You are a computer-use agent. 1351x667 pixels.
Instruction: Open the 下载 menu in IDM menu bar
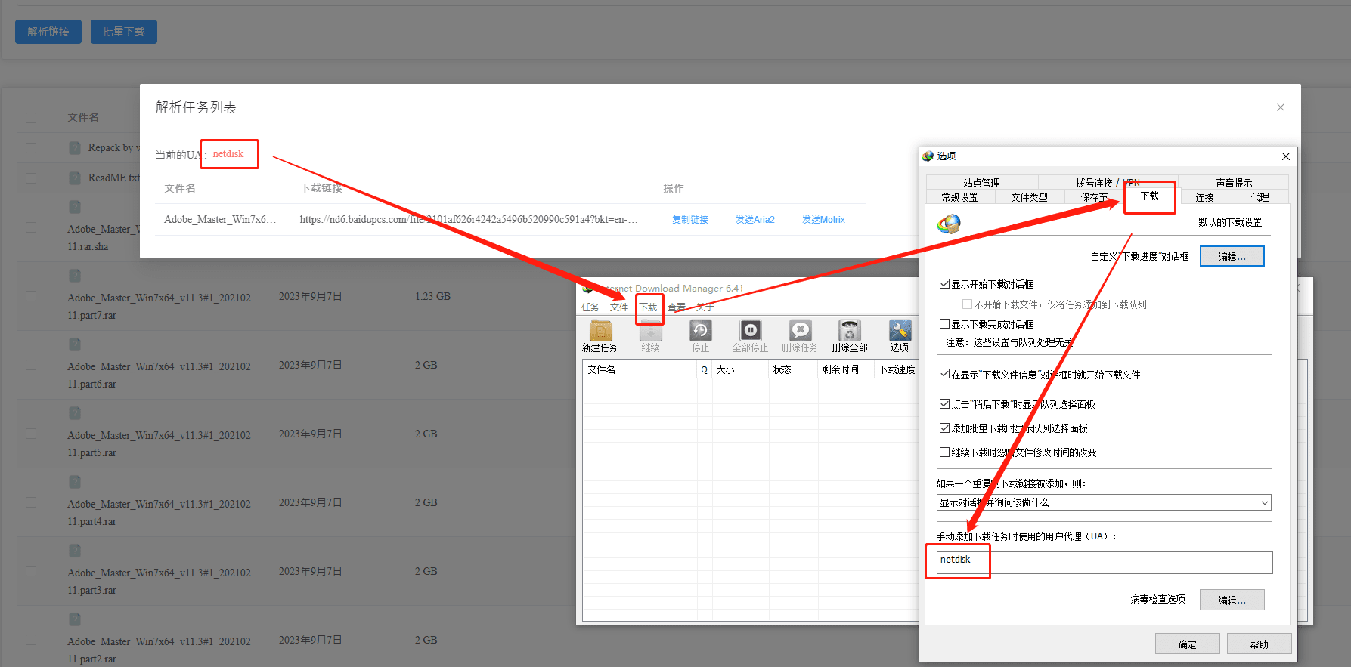[649, 307]
